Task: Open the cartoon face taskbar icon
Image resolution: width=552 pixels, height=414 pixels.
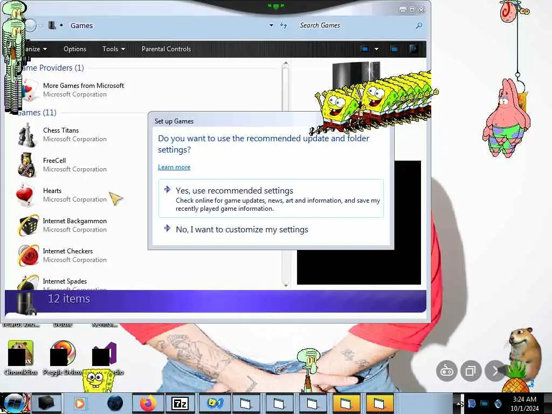Action: [215, 403]
